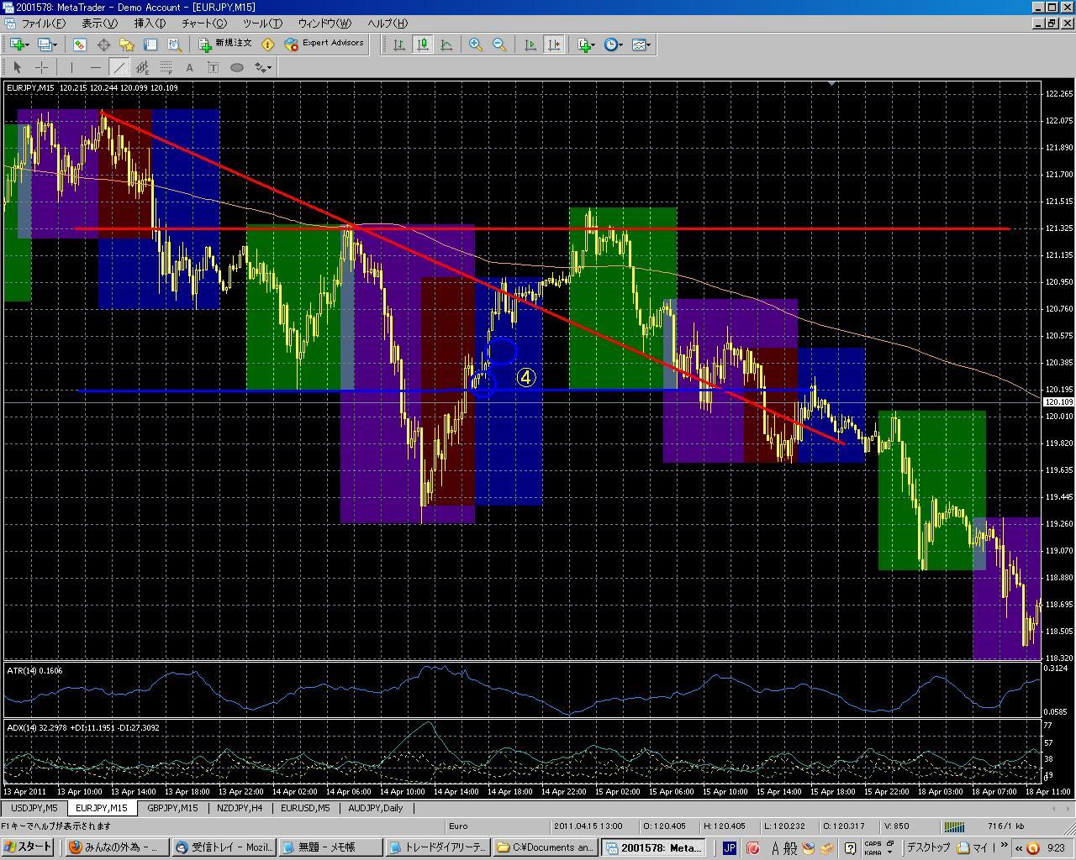Switch chart to bar chart mode
The height and width of the screenshot is (860, 1076).
pyautogui.click(x=399, y=45)
